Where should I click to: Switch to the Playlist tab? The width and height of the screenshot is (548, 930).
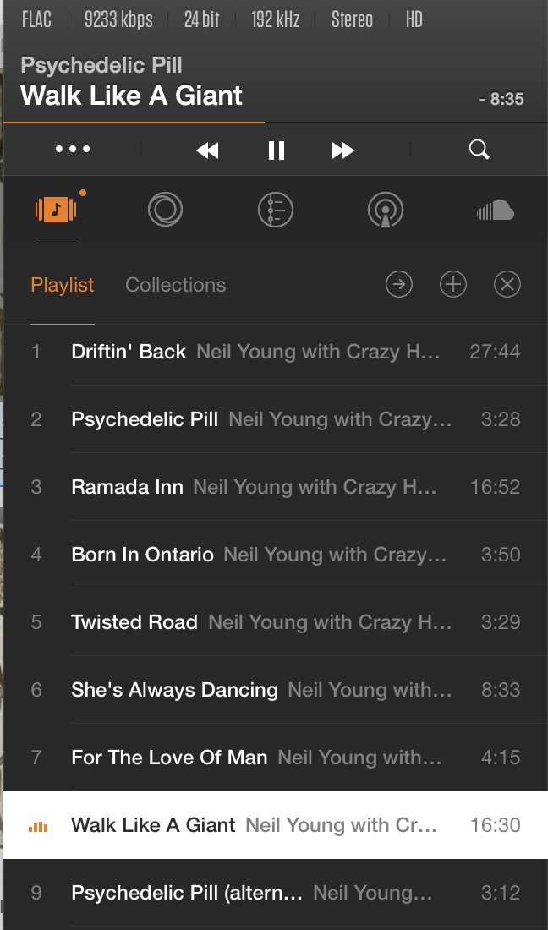tap(63, 285)
